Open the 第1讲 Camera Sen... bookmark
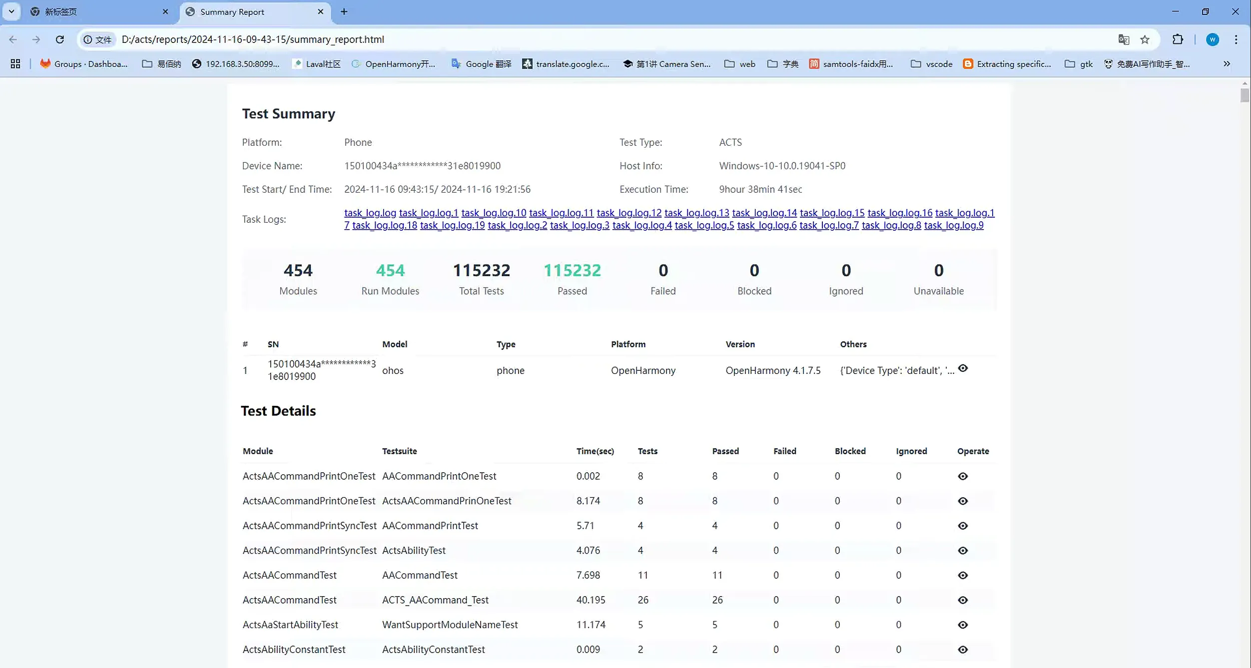The width and height of the screenshot is (1251, 668). tap(667, 64)
